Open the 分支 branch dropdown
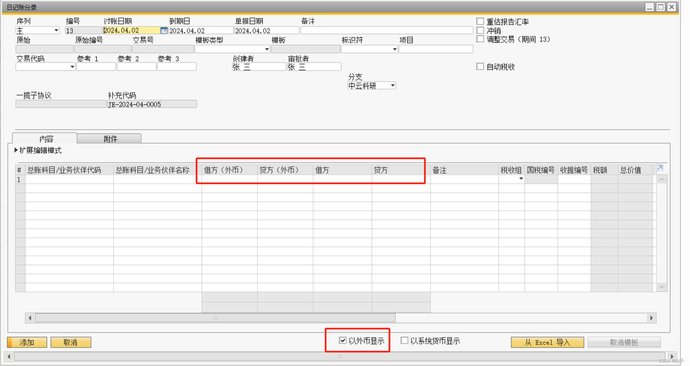Screen dimensions: 690x366 click(x=393, y=85)
